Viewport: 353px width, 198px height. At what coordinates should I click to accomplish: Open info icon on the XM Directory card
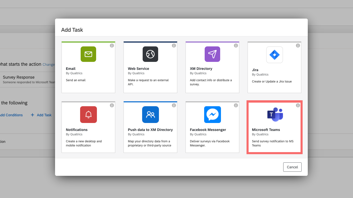coord(236,45)
